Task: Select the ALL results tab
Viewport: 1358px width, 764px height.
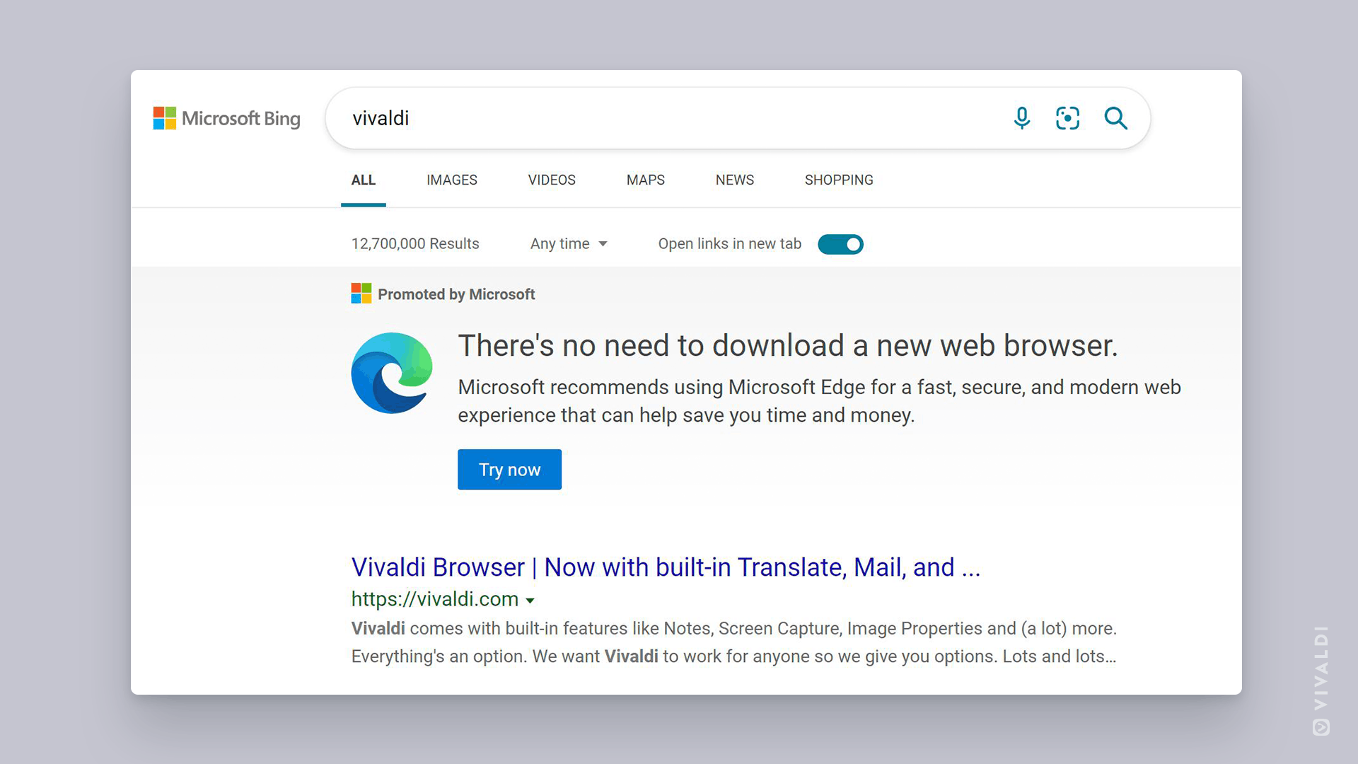Action: coord(364,179)
